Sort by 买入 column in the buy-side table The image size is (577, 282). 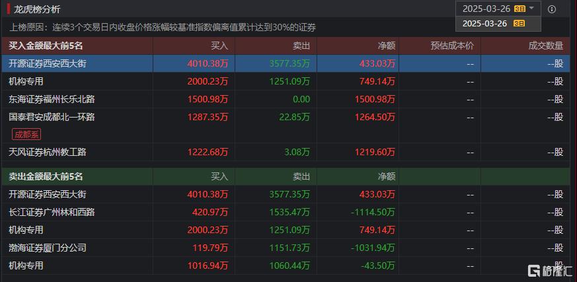click(x=219, y=46)
